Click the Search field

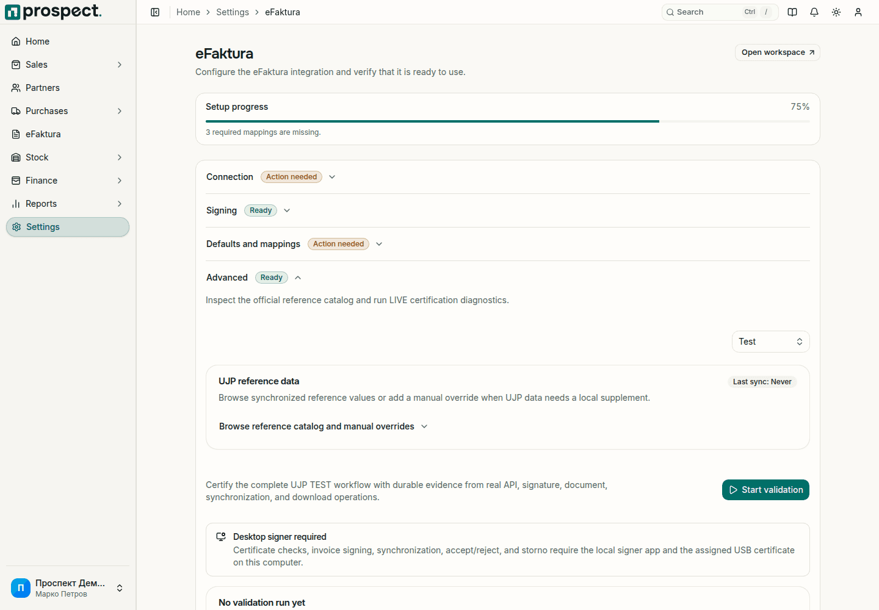[x=720, y=12]
